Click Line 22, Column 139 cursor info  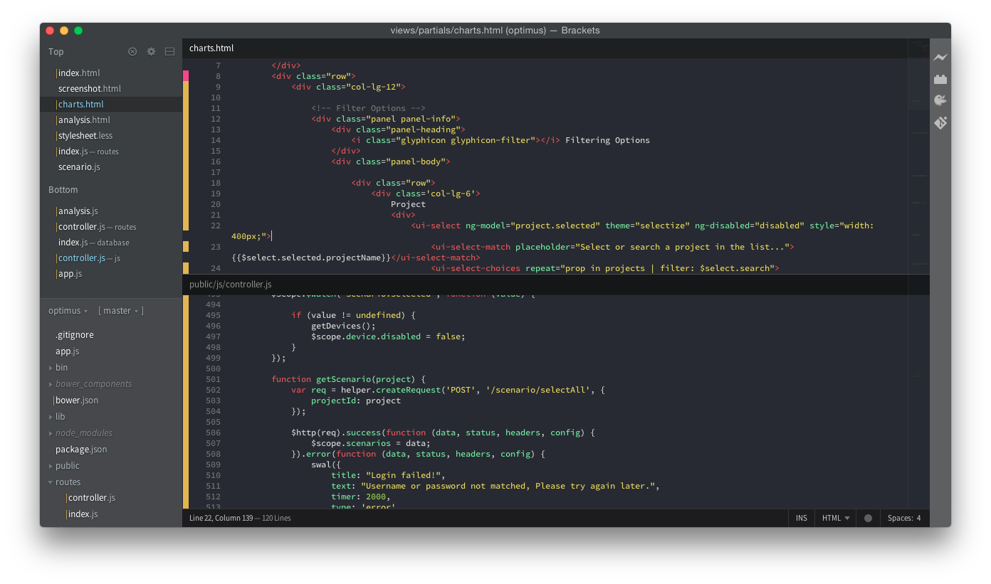(221, 518)
